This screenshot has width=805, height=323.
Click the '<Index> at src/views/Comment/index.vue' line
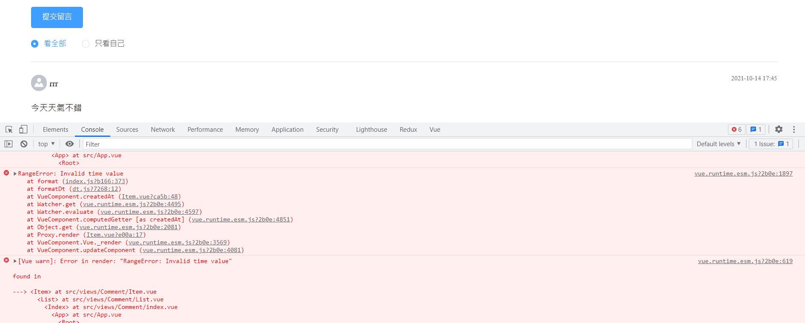[x=111, y=307]
